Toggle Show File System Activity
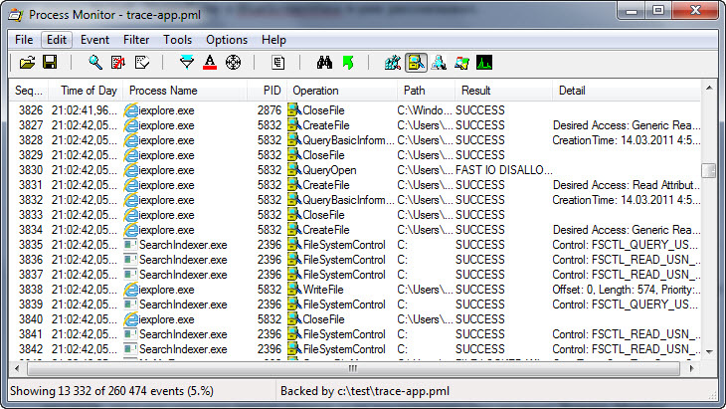This screenshot has width=726, height=409. click(x=416, y=63)
